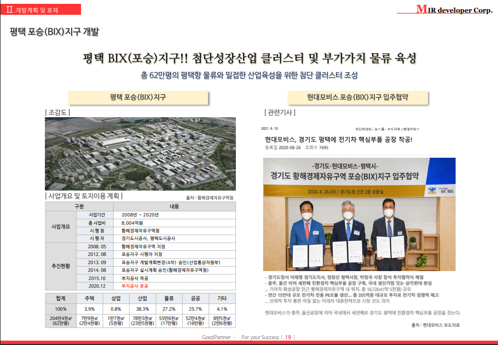Click the '2012. 08' date cell

[x=95, y=254]
